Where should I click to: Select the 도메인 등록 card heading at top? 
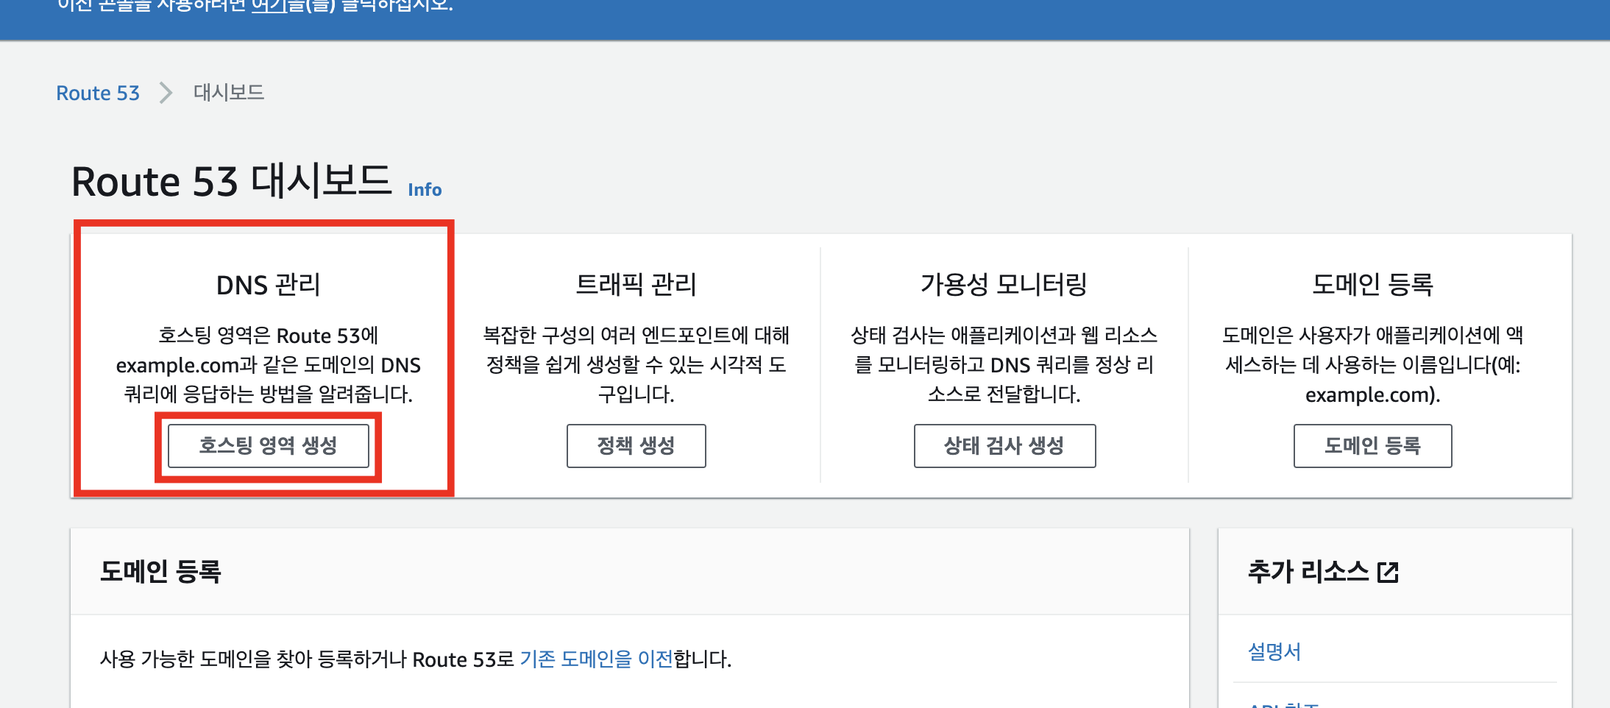pyautogui.click(x=1373, y=285)
